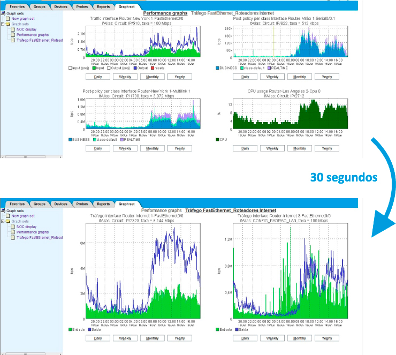
Task: Click class-default swatch under Router-Milão graph
Action: click(242, 68)
